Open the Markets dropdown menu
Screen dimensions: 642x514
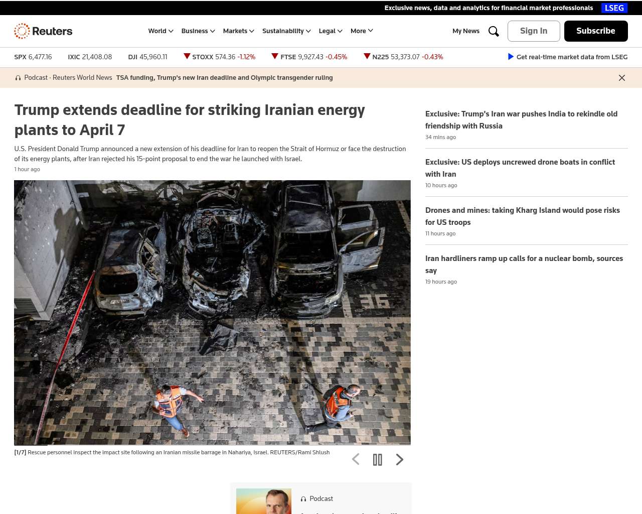(238, 31)
